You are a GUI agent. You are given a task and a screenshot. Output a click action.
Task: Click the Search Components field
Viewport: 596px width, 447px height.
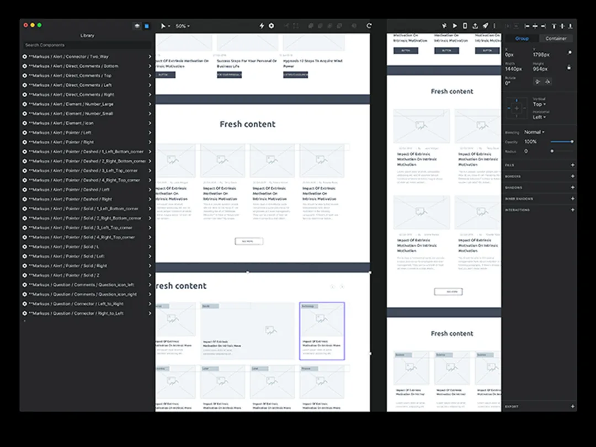point(87,45)
